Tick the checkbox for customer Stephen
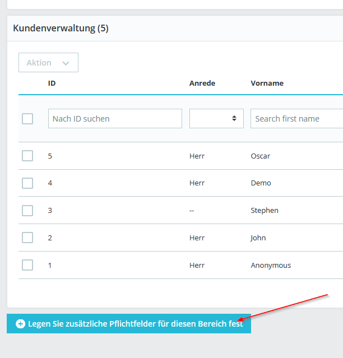Screen dimensions: 343x358 click(27, 211)
